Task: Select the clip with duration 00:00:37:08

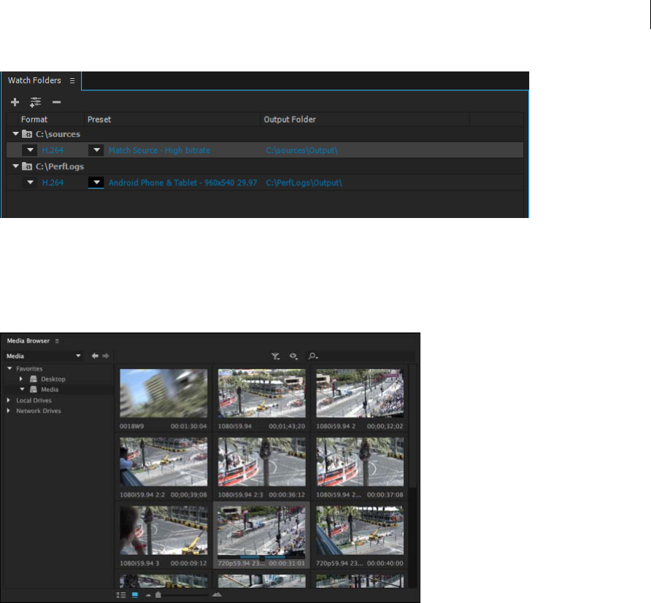Action: click(360, 462)
